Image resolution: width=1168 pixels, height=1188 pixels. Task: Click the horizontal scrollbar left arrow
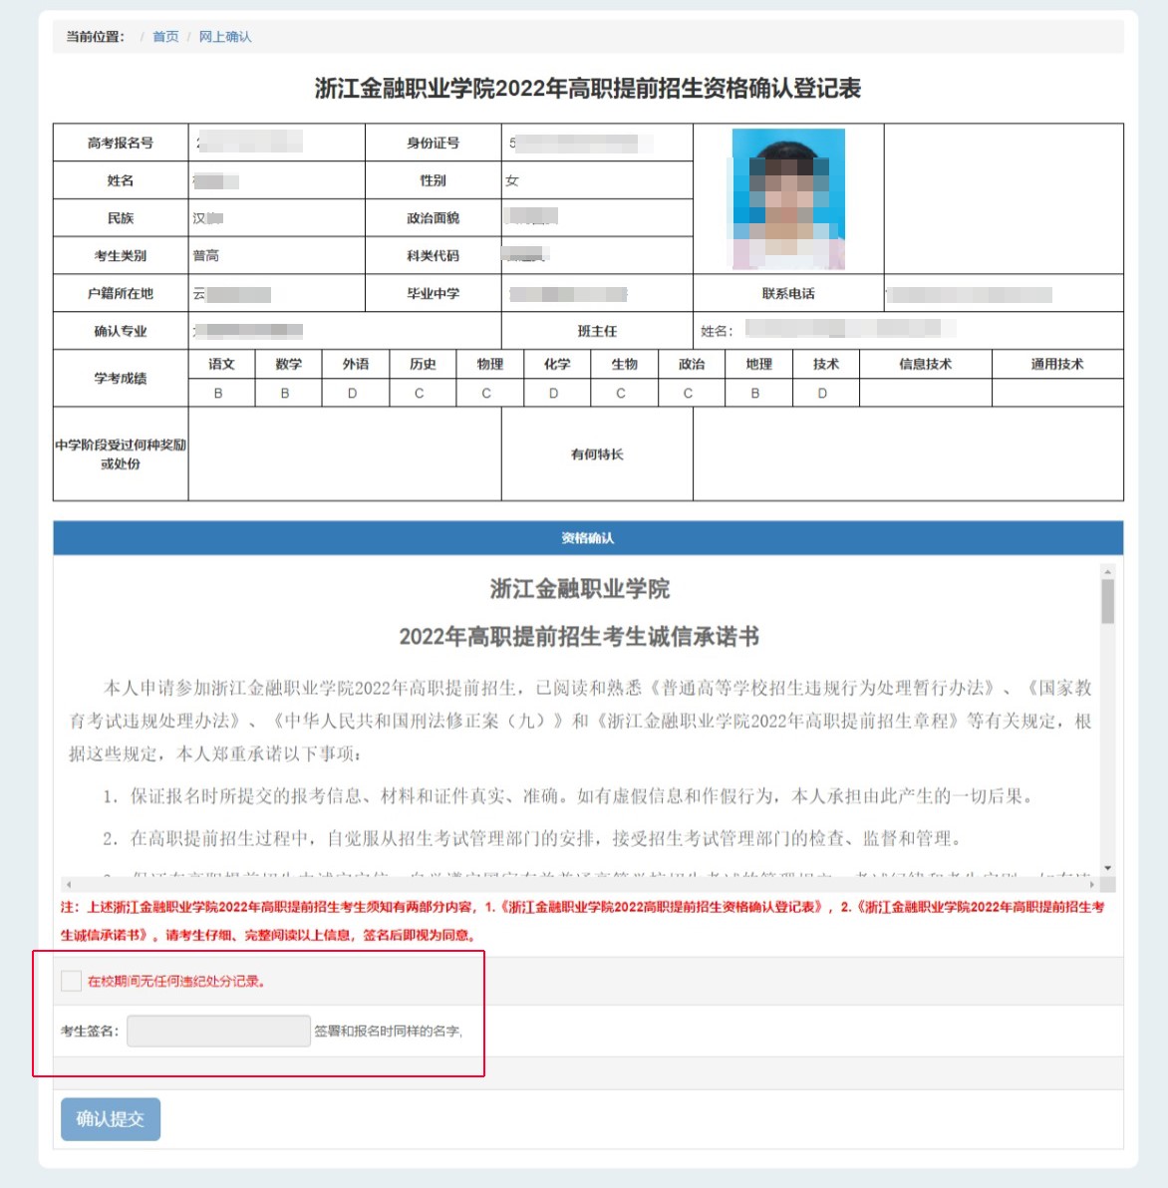[x=68, y=884]
